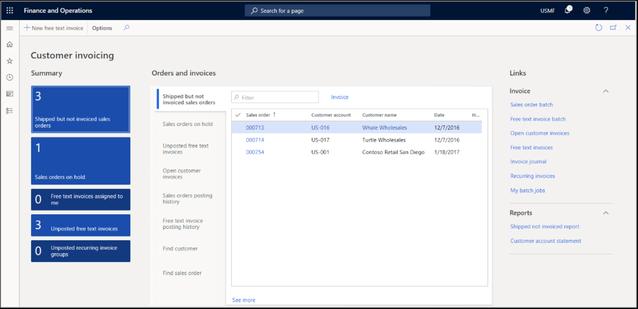Open Favorites star in sidebar

point(10,61)
